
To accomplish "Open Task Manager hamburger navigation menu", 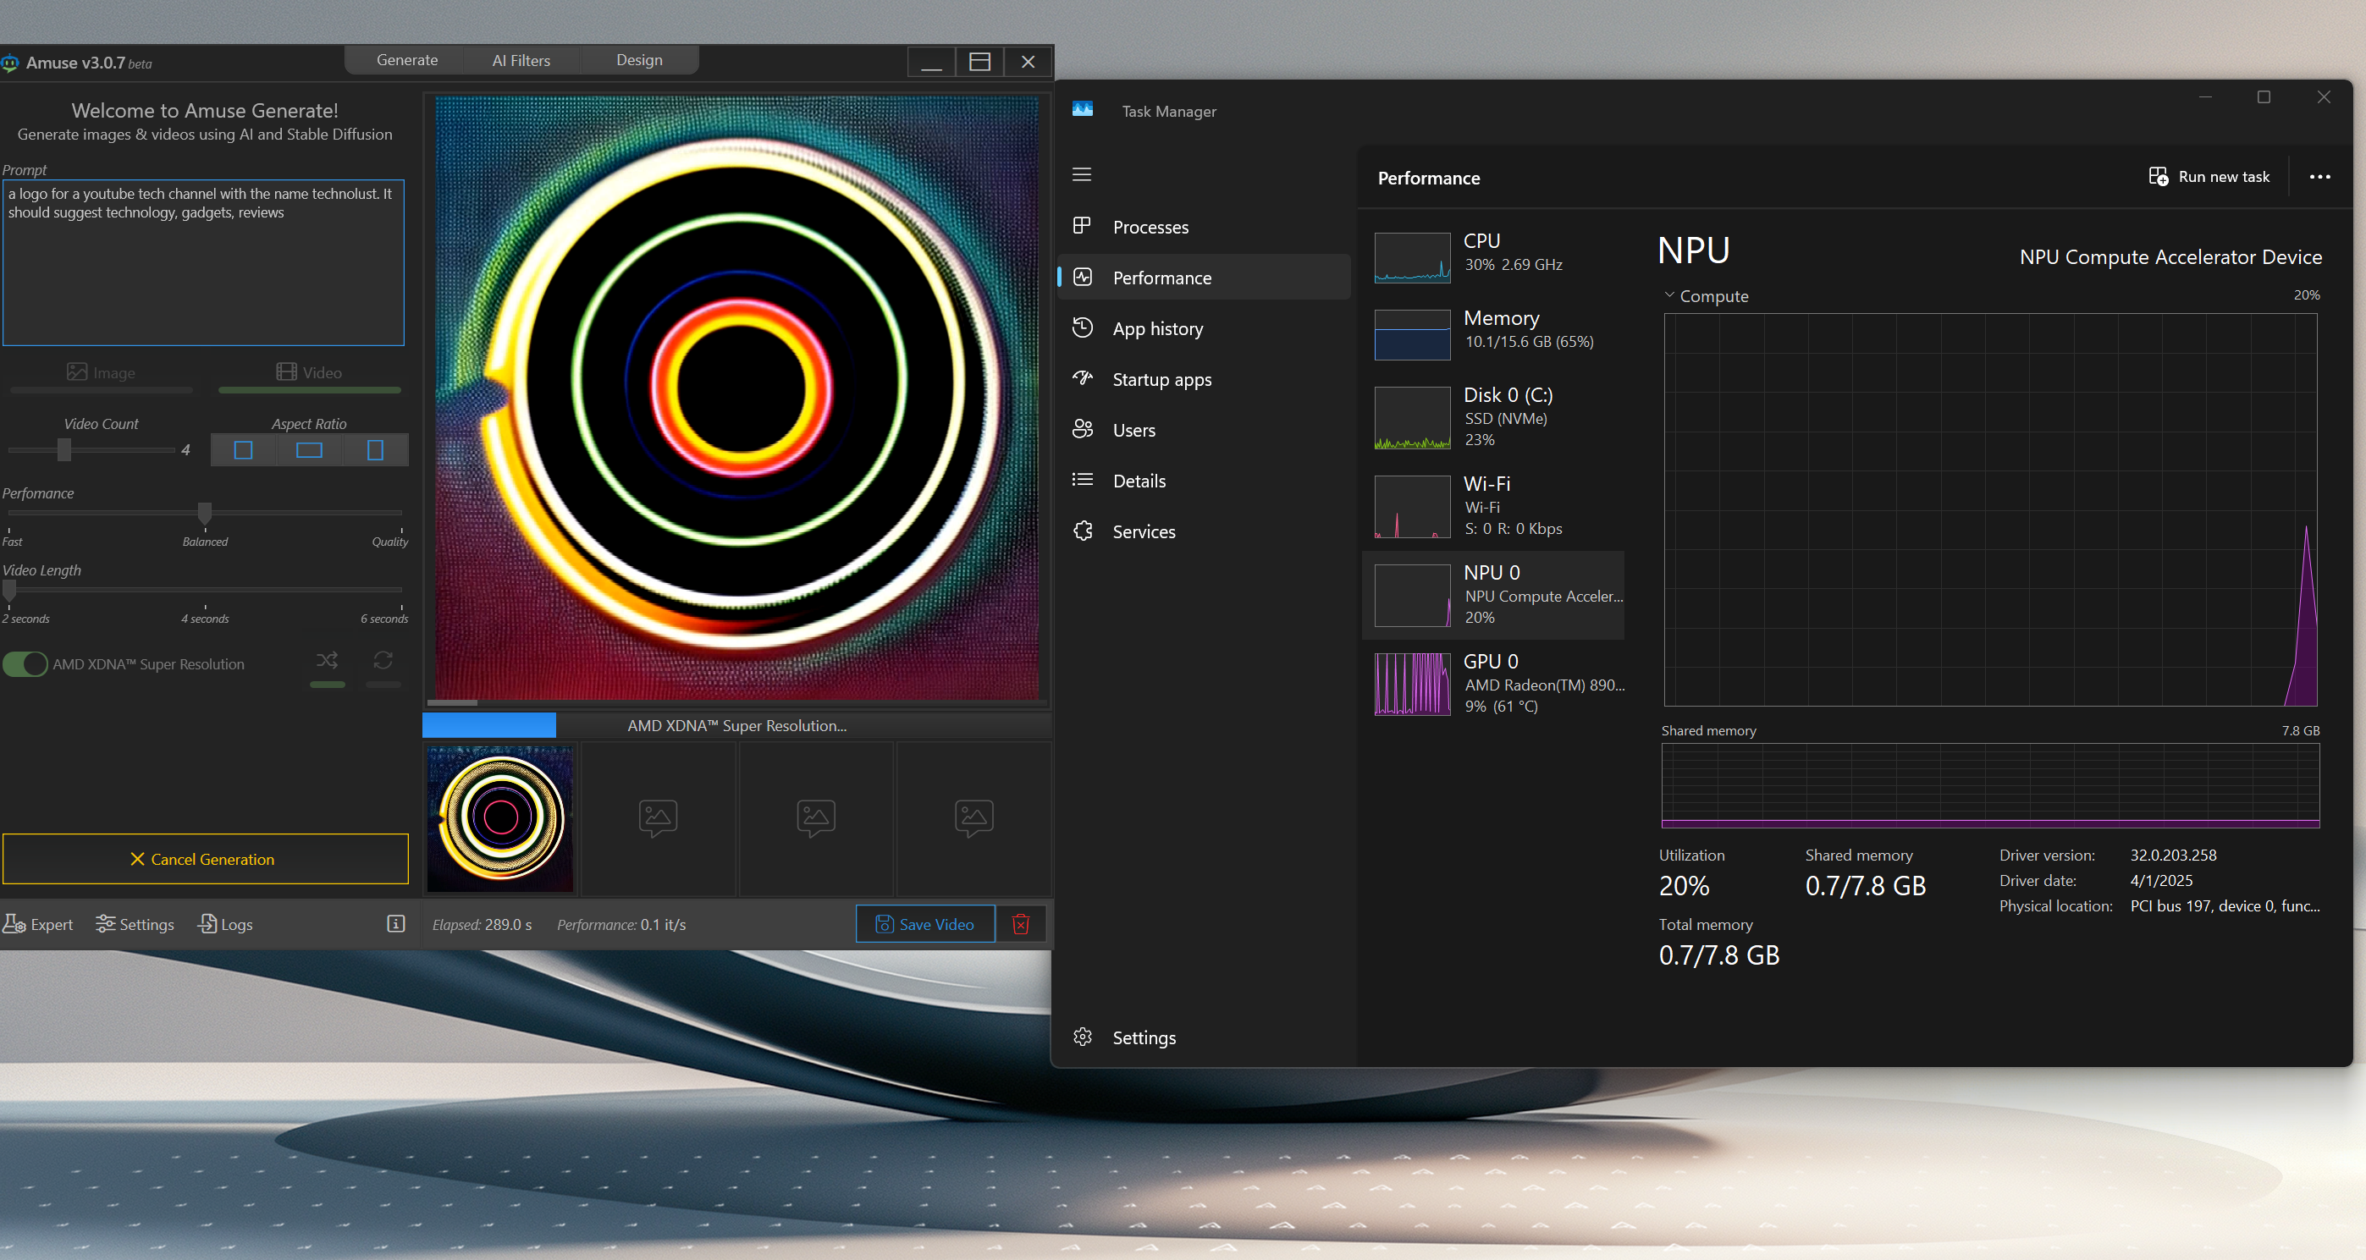I will (x=1082, y=174).
